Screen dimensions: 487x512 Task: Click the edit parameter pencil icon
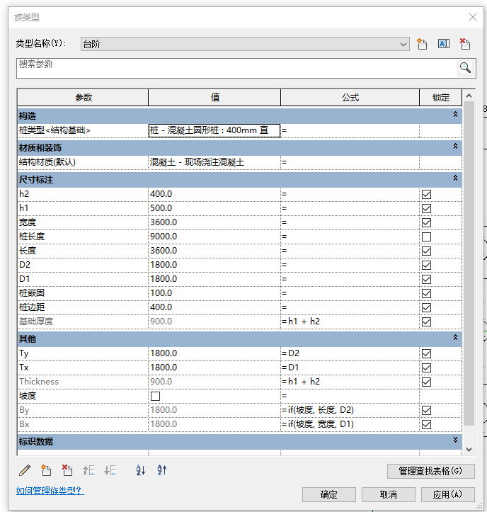point(25,470)
